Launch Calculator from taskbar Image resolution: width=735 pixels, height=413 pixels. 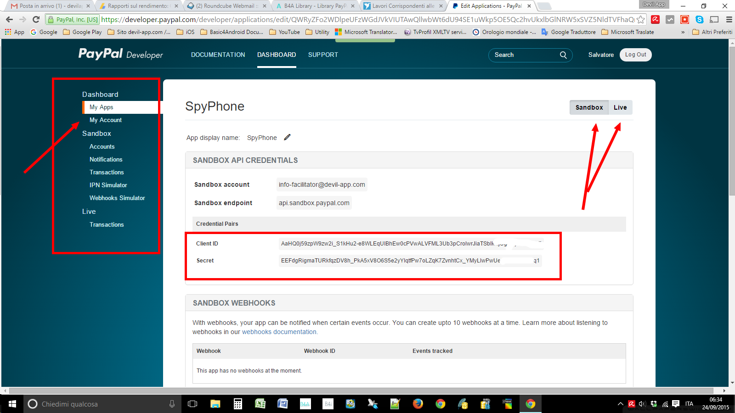[x=237, y=404]
